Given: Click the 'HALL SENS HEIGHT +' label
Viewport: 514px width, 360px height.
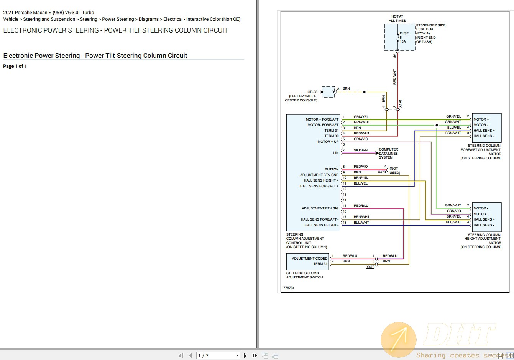Looking at the screenshot, I should pyautogui.click(x=321, y=180).
